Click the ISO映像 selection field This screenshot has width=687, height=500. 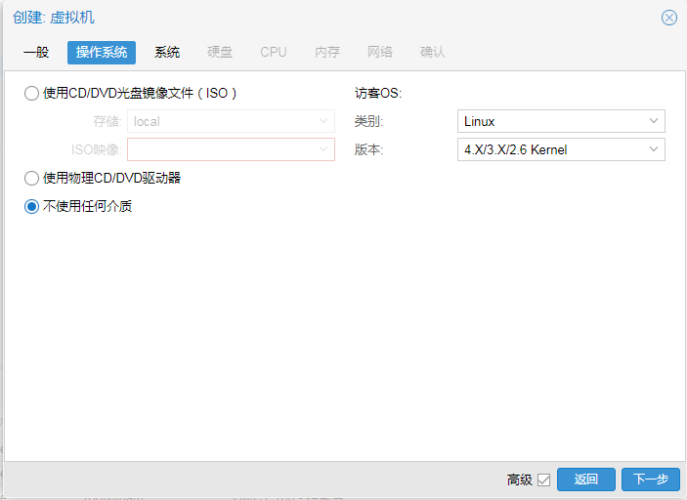pos(231,149)
